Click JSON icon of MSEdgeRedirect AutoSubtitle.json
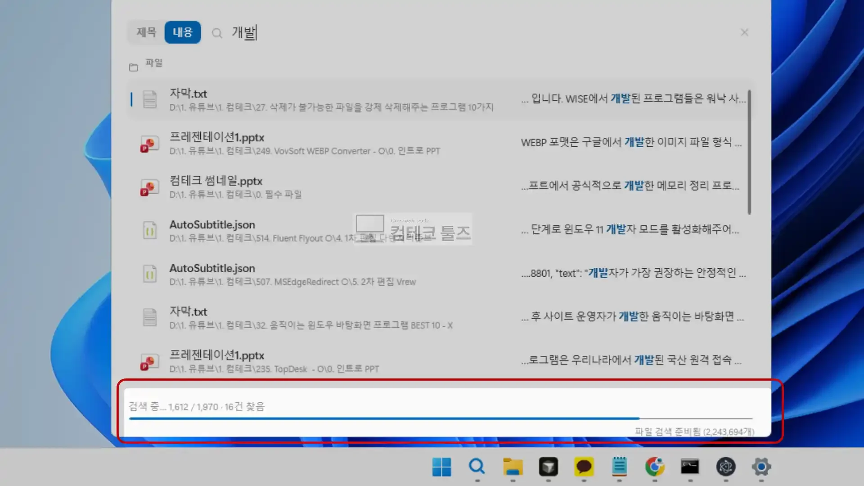Image resolution: width=864 pixels, height=486 pixels. 150,274
